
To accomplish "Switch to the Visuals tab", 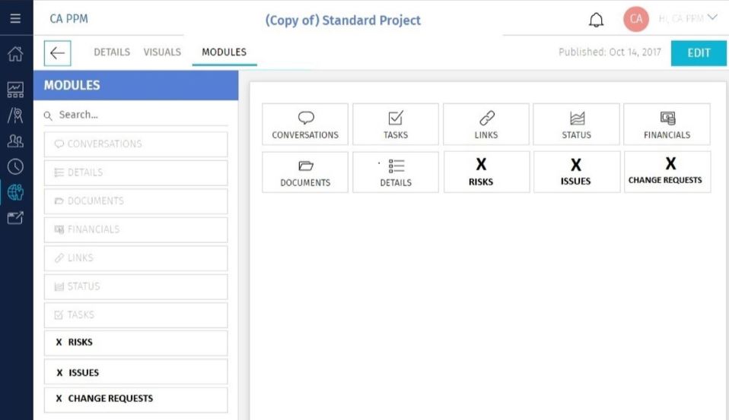I will (x=162, y=52).
